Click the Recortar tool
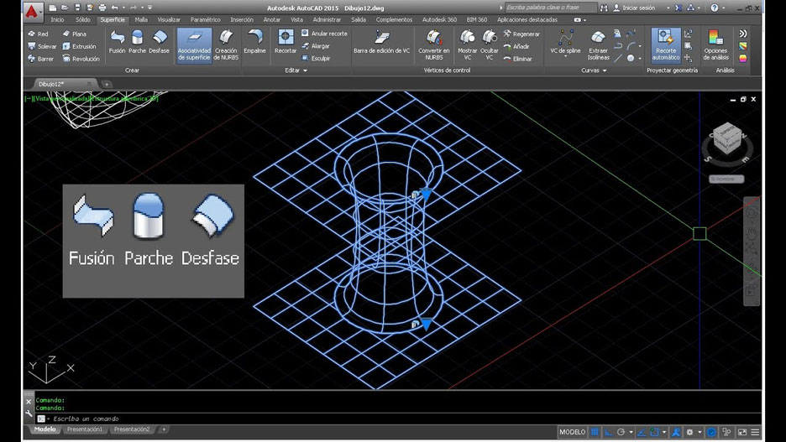 [286, 42]
